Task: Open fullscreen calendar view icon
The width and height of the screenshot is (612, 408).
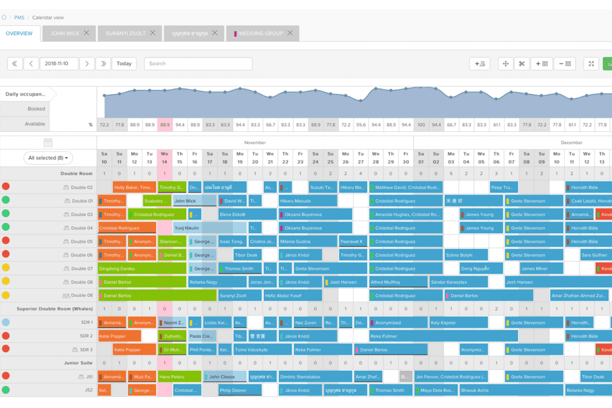Action: click(591, 64)
